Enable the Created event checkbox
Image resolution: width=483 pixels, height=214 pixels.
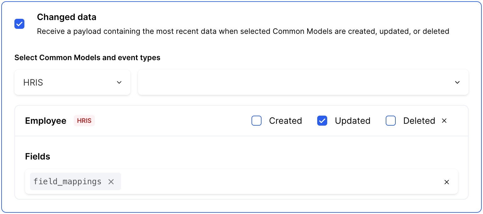point(257,121)
